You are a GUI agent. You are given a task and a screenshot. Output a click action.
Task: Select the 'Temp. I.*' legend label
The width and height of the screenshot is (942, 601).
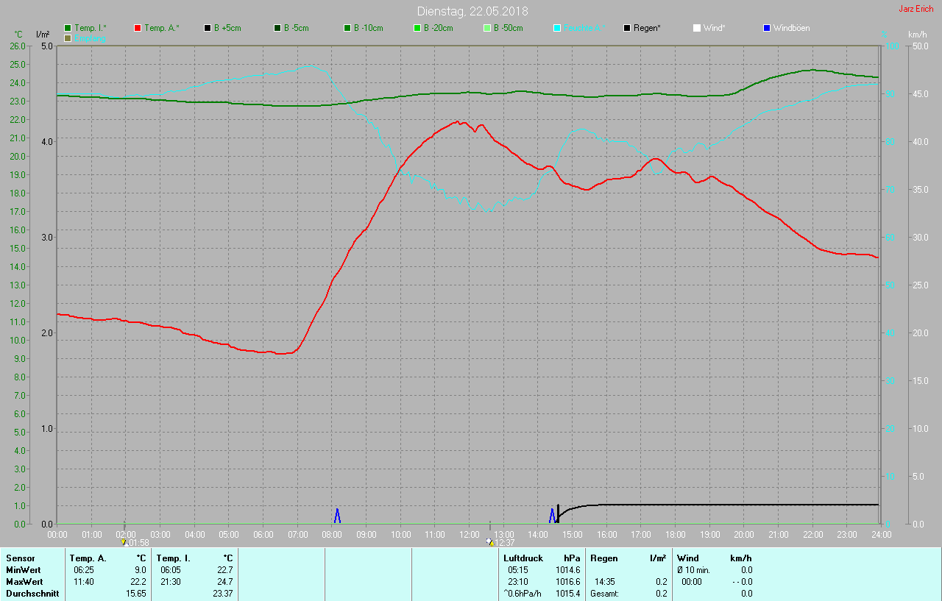tap(91, 28)
